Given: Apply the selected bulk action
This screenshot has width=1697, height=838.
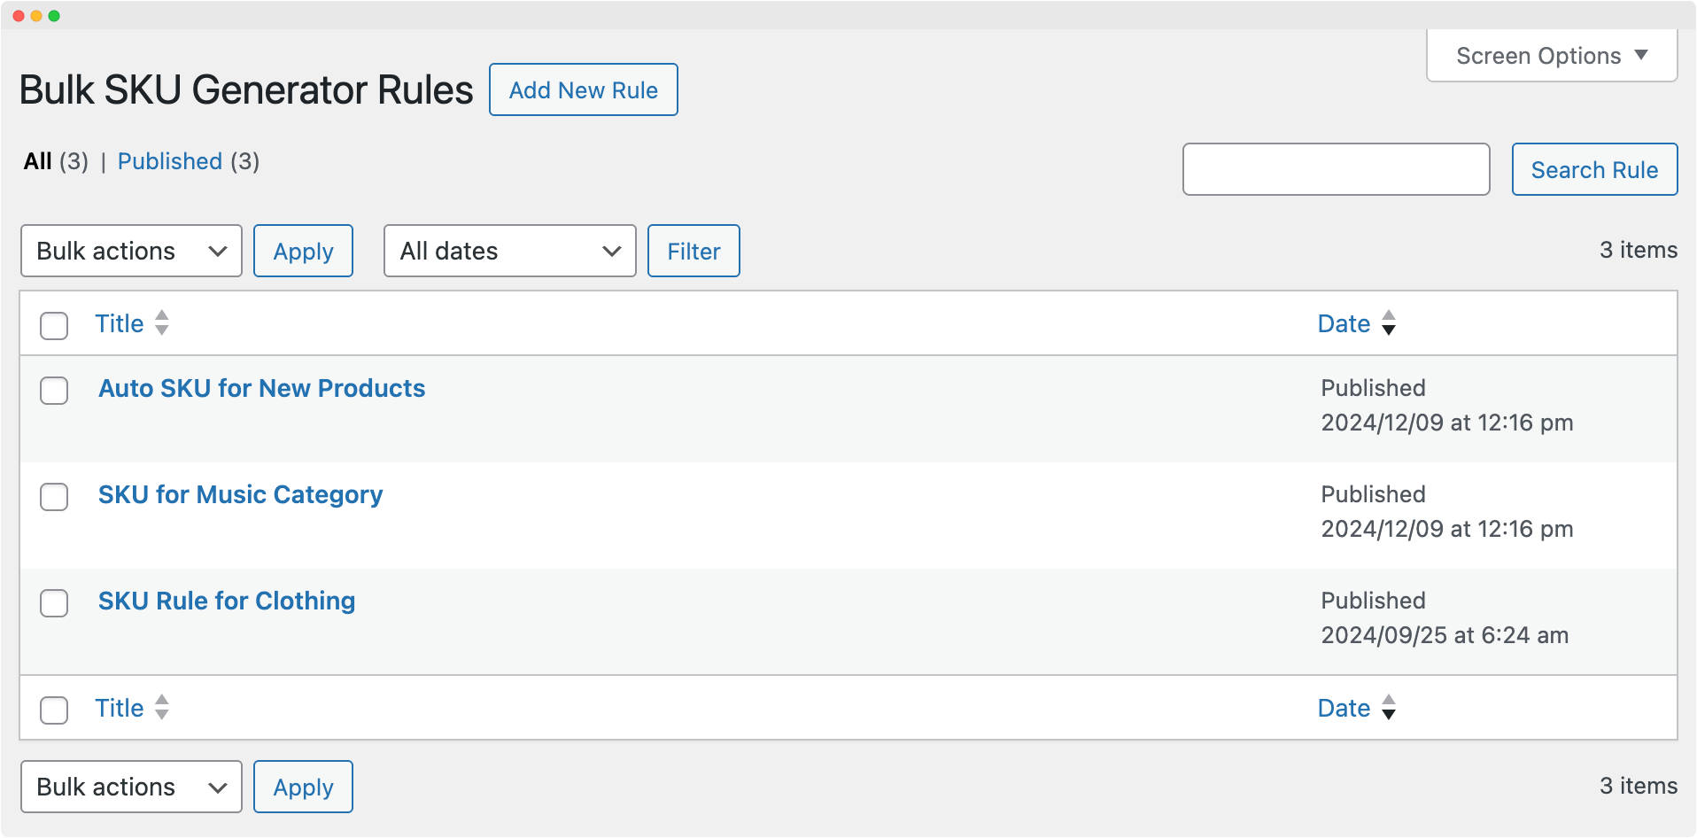Looking at the screenshot, I should pos(303,251).
